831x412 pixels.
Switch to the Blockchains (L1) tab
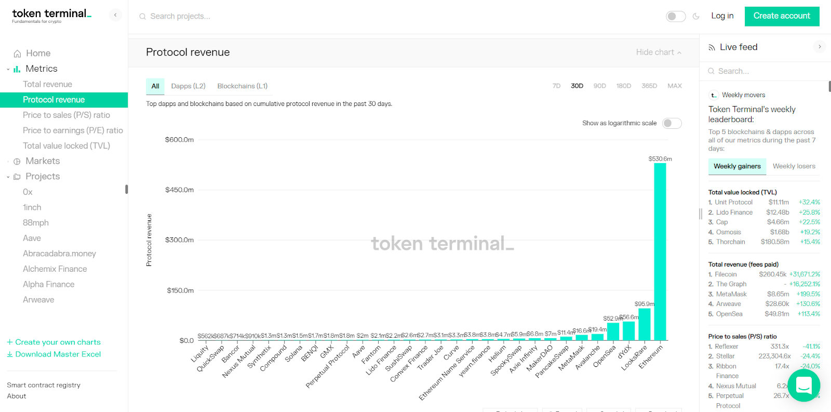[242, 86]
